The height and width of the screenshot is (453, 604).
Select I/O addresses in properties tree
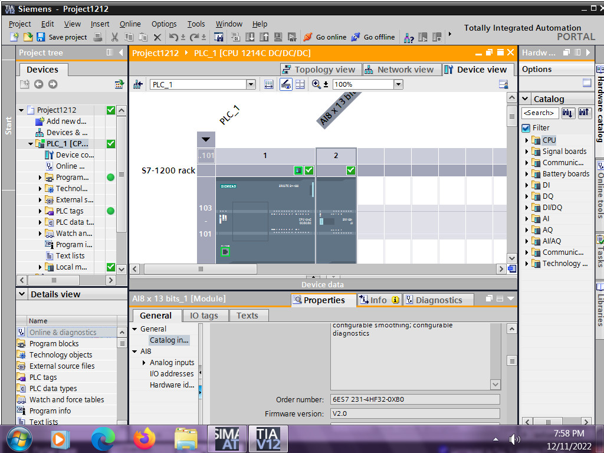pos(172,374)
